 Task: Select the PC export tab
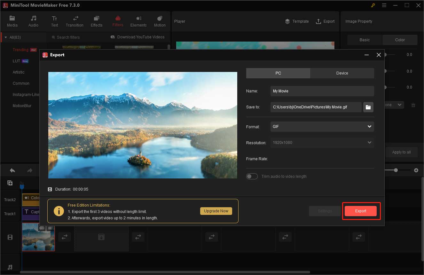pyautogui.click(x=278, y=73)
